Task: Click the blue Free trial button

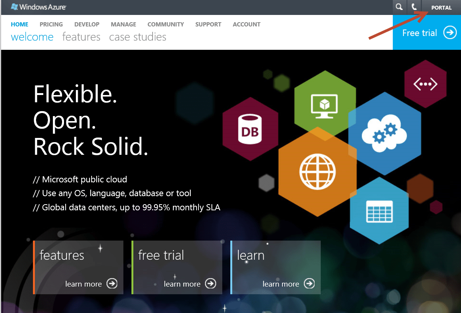Action: [427, 33]
